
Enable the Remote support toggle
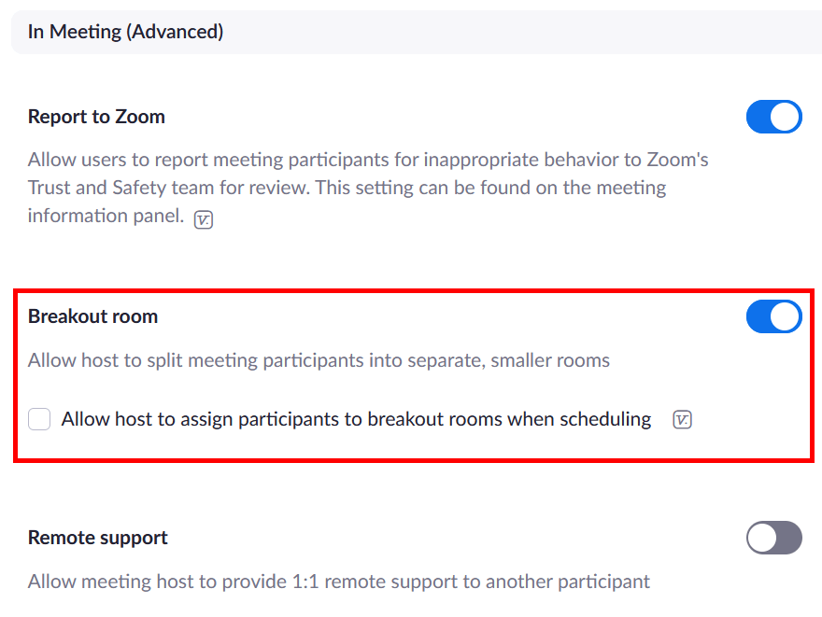(x=773, y=538)
